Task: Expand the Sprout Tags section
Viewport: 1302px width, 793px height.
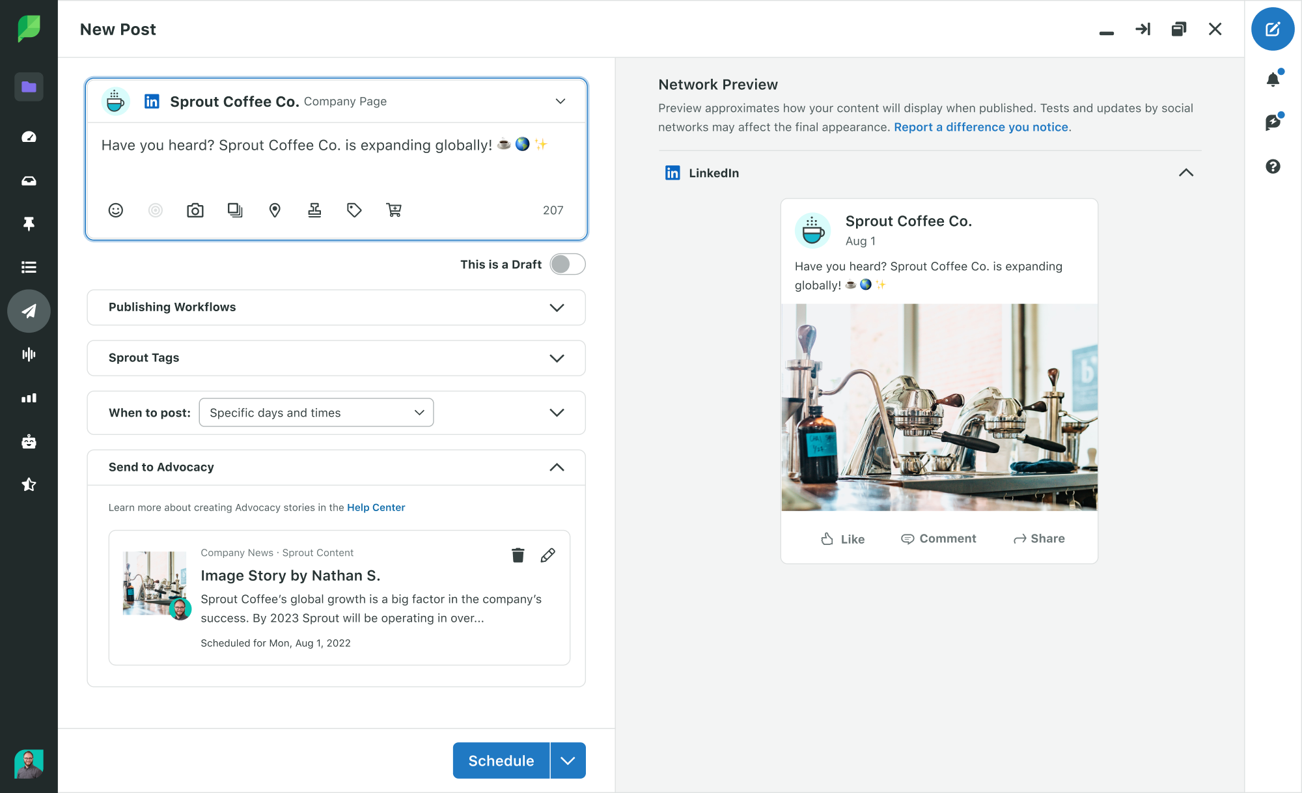Action: click(557, 358)
